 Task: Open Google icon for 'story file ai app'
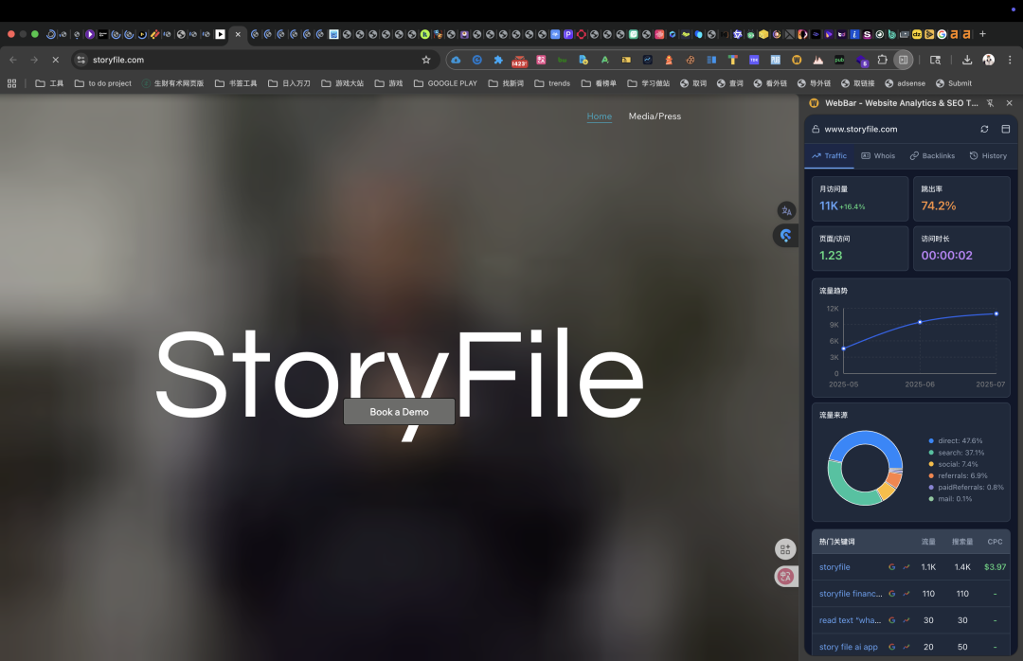point(892,648)
